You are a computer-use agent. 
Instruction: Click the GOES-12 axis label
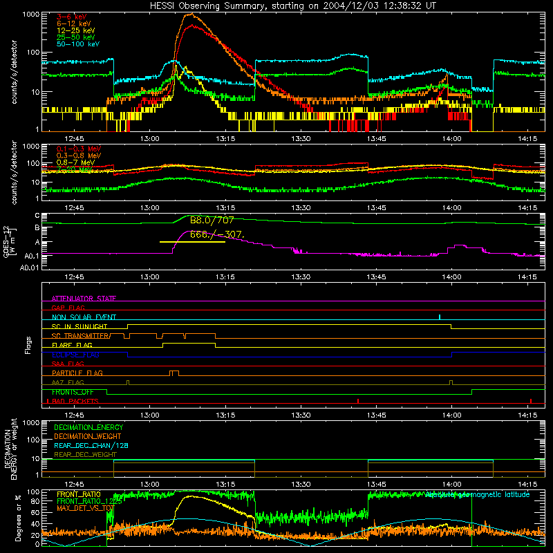click(9, 242)
